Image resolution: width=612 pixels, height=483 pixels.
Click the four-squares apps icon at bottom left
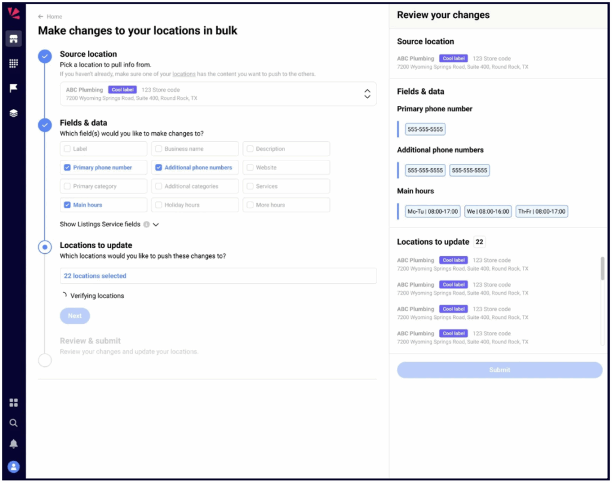13,403
